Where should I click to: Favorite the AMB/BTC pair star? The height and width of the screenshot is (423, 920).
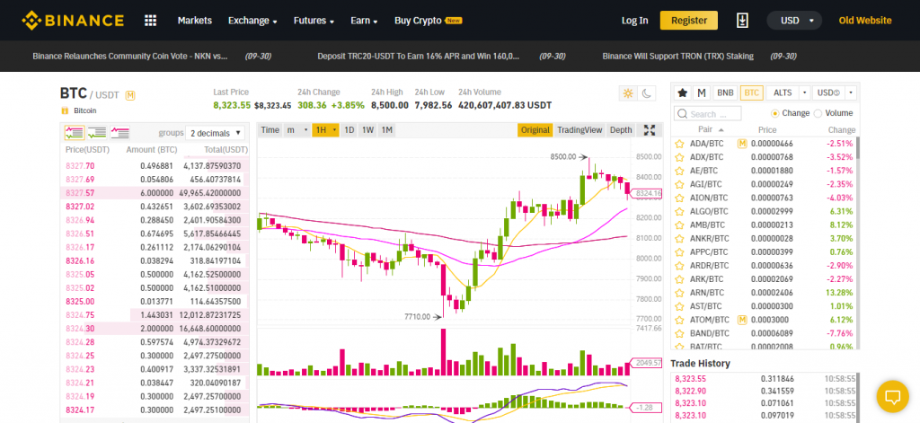coord(679,225)
